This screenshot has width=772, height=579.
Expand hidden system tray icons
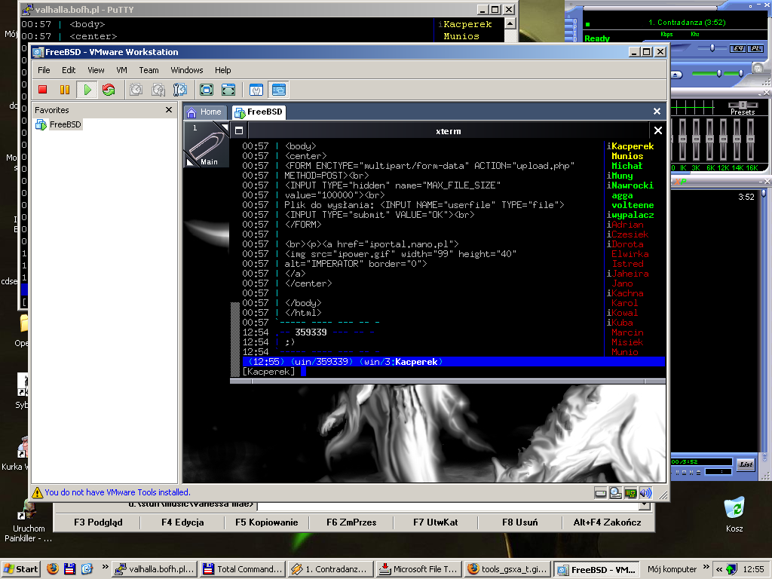tap(719, 569)
